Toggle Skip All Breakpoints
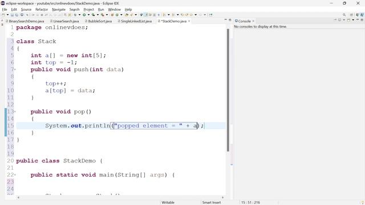The image size is (365, 205). (x=27, y=15)
